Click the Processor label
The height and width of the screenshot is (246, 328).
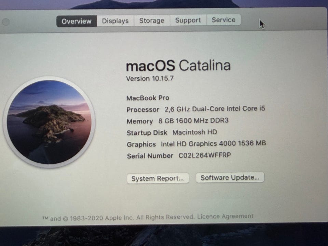coord(143,110)
